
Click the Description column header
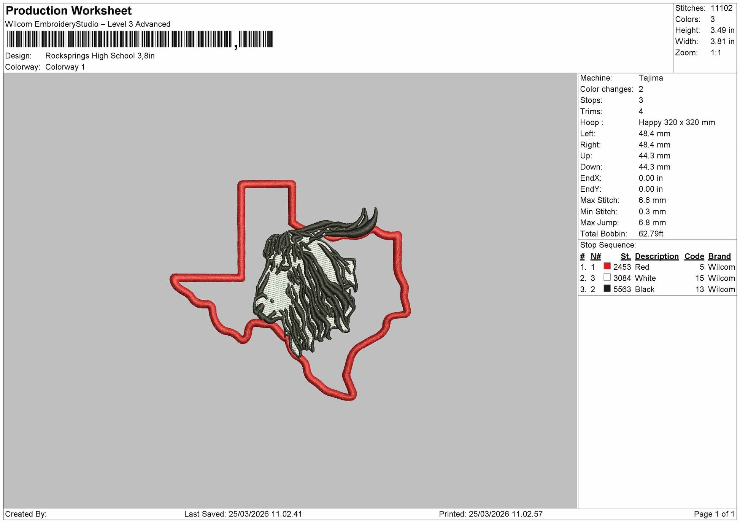coord(657,256)
